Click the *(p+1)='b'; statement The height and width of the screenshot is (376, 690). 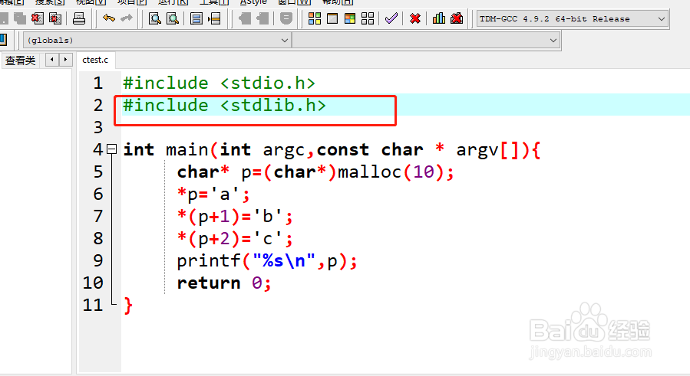coord(235,217)
